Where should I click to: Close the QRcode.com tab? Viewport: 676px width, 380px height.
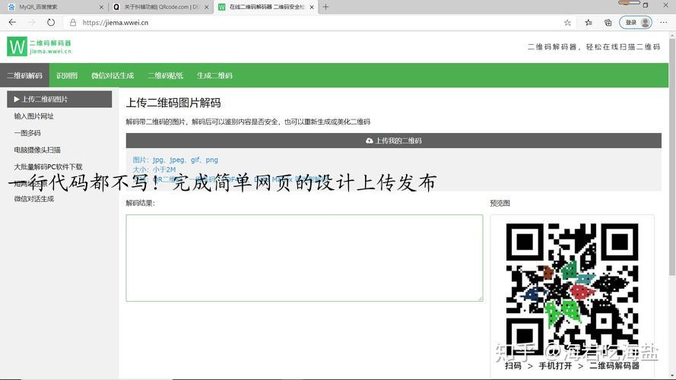pyautogui.click(x=207, y=8)
